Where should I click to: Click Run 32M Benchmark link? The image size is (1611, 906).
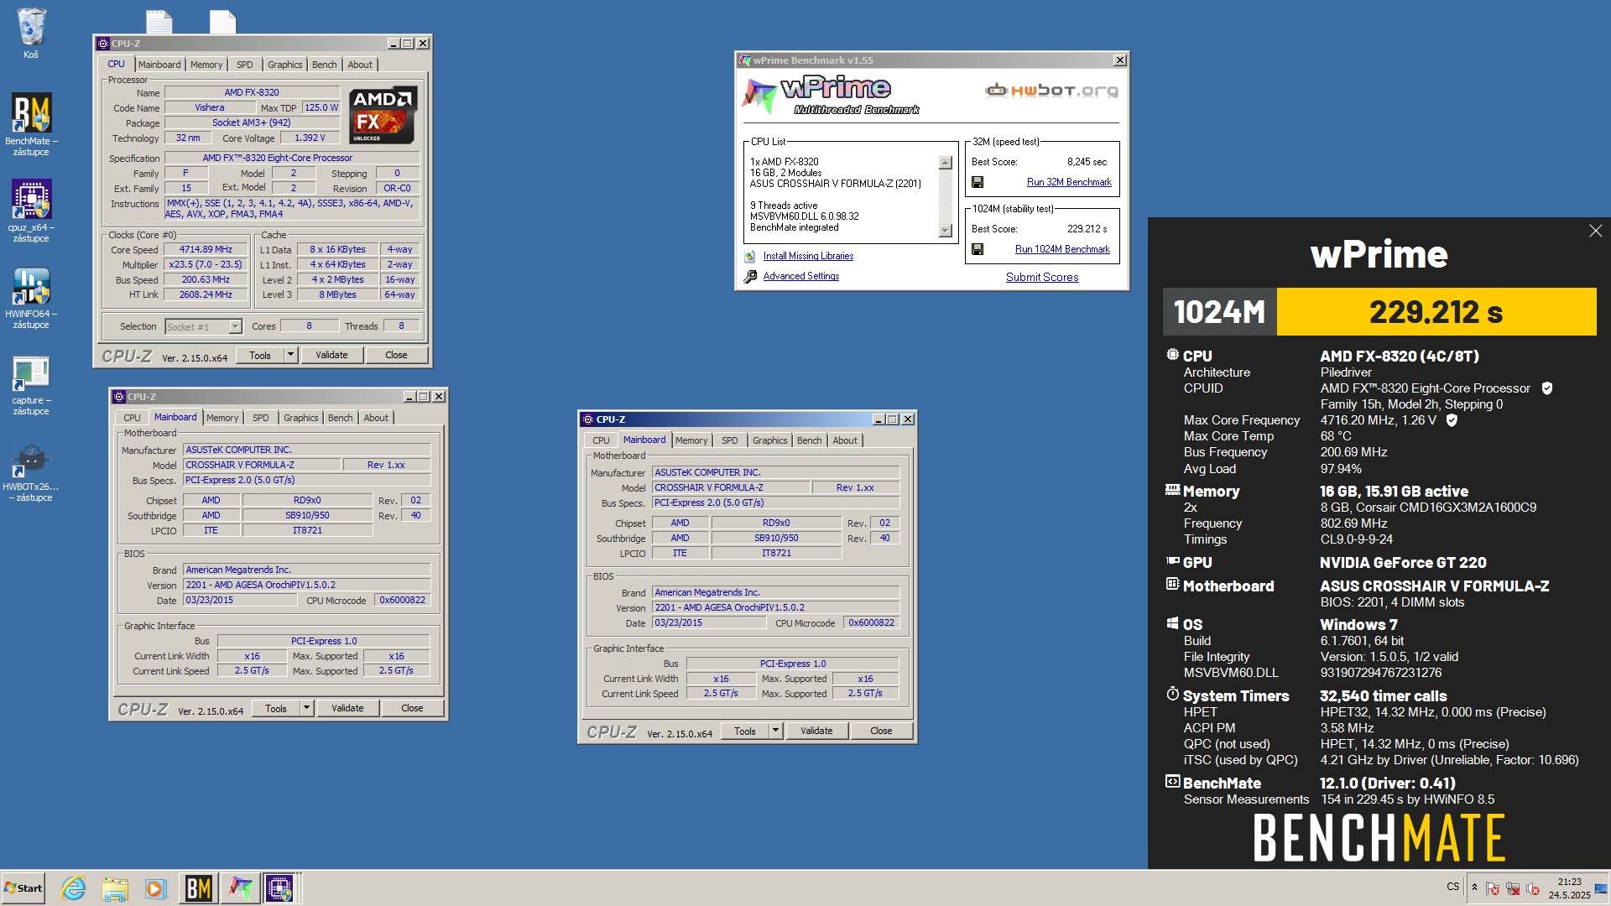[1069, 182]
